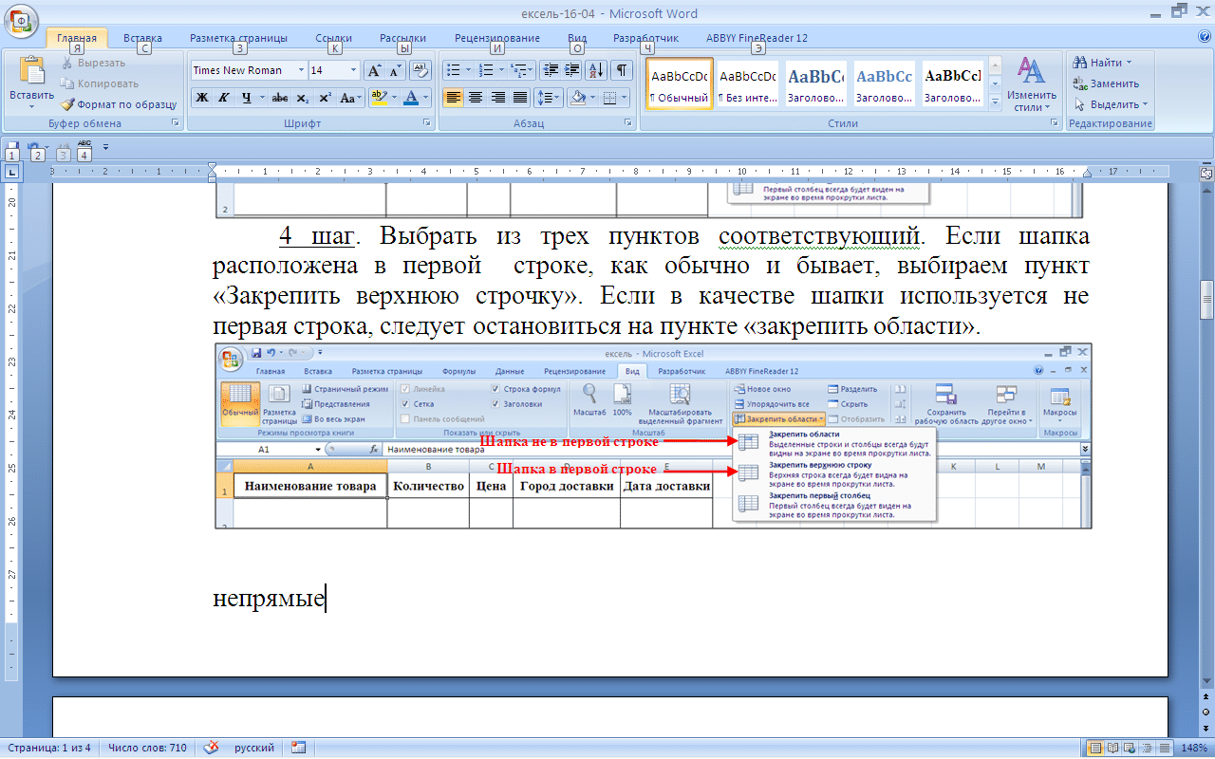
Task: Open Word help question mark icon
Action: [x=1205, y=37]
